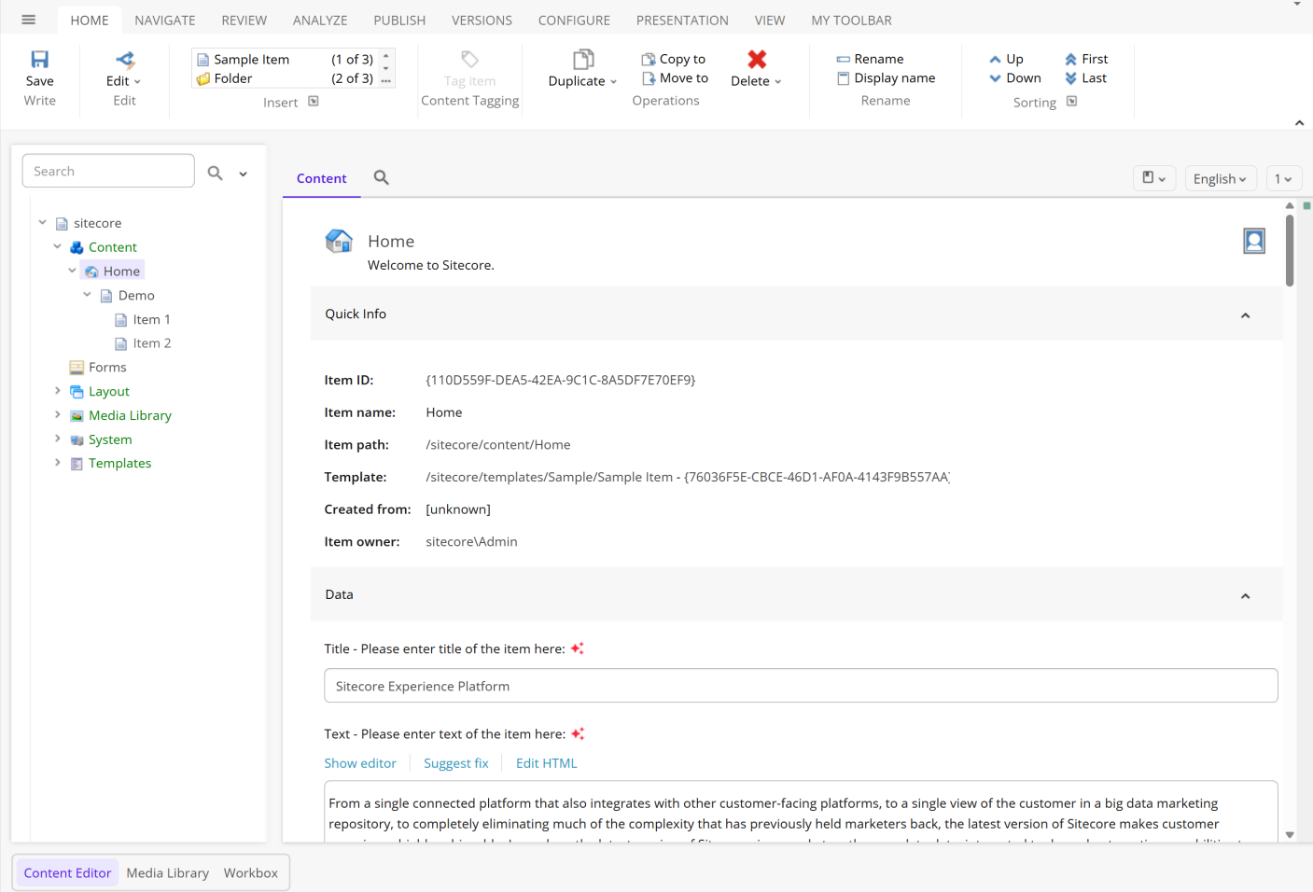
Task: Switch to Media Library bottom tab
Action: point(168,872)
